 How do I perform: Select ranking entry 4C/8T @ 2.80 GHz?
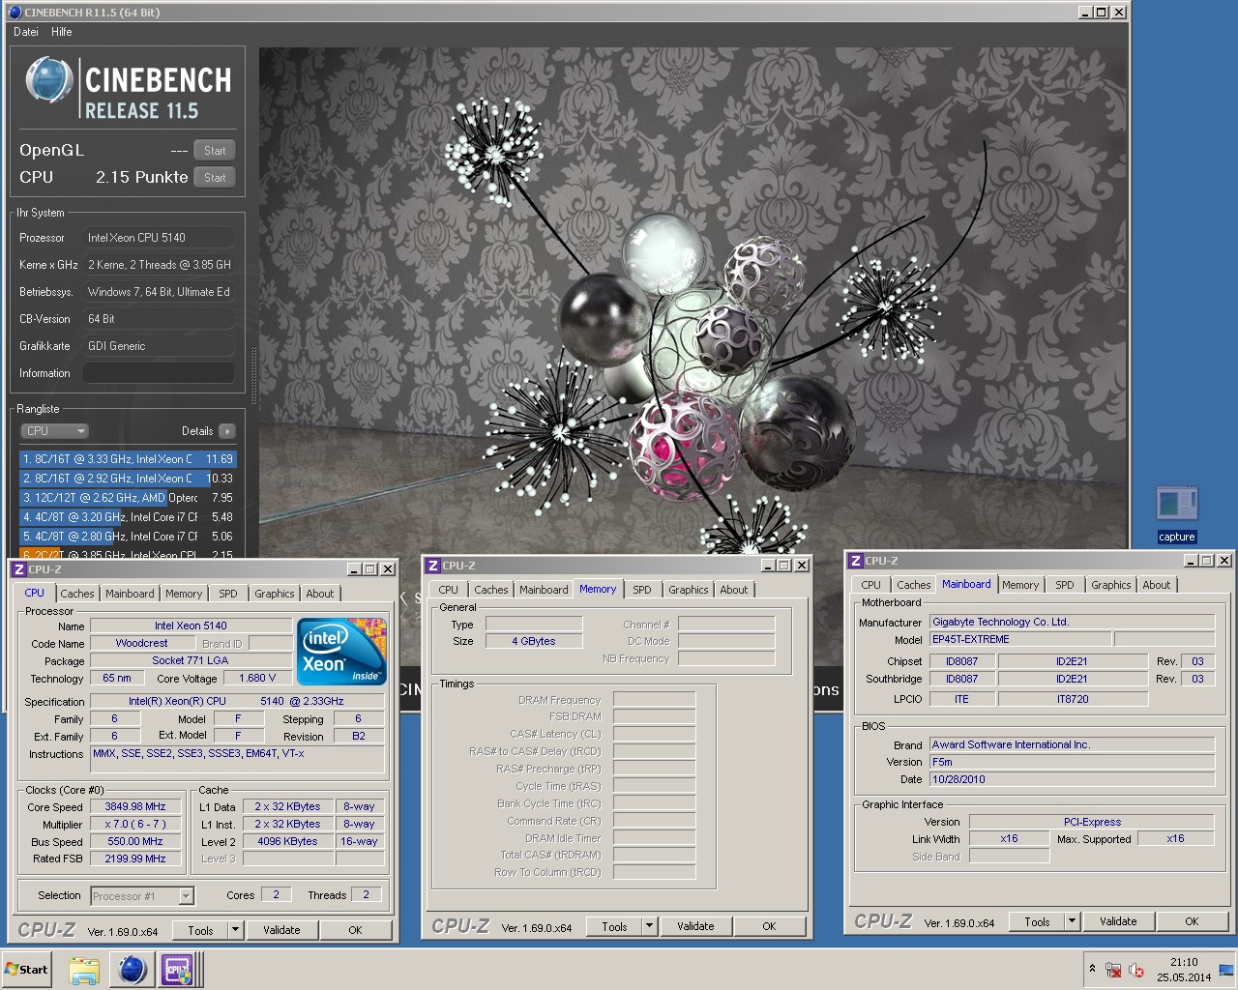click(x=127, y=537)
